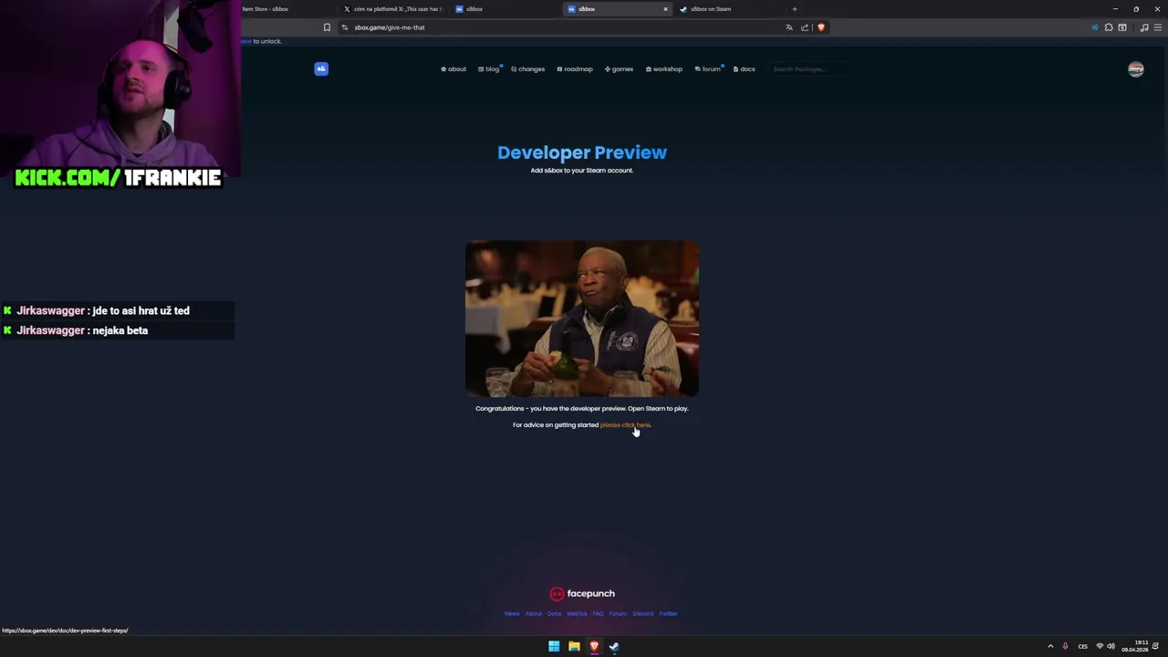Open the games section
The width and height of the screenshot is (1168, 657).
coord(619,69)
